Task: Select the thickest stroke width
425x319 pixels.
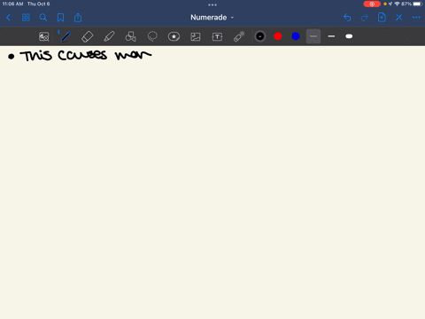Action: coord(349,36)
